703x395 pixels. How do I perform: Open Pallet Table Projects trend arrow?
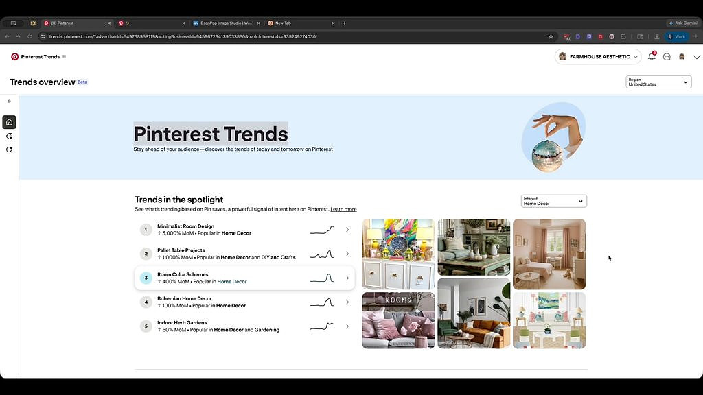coord(347,254)
